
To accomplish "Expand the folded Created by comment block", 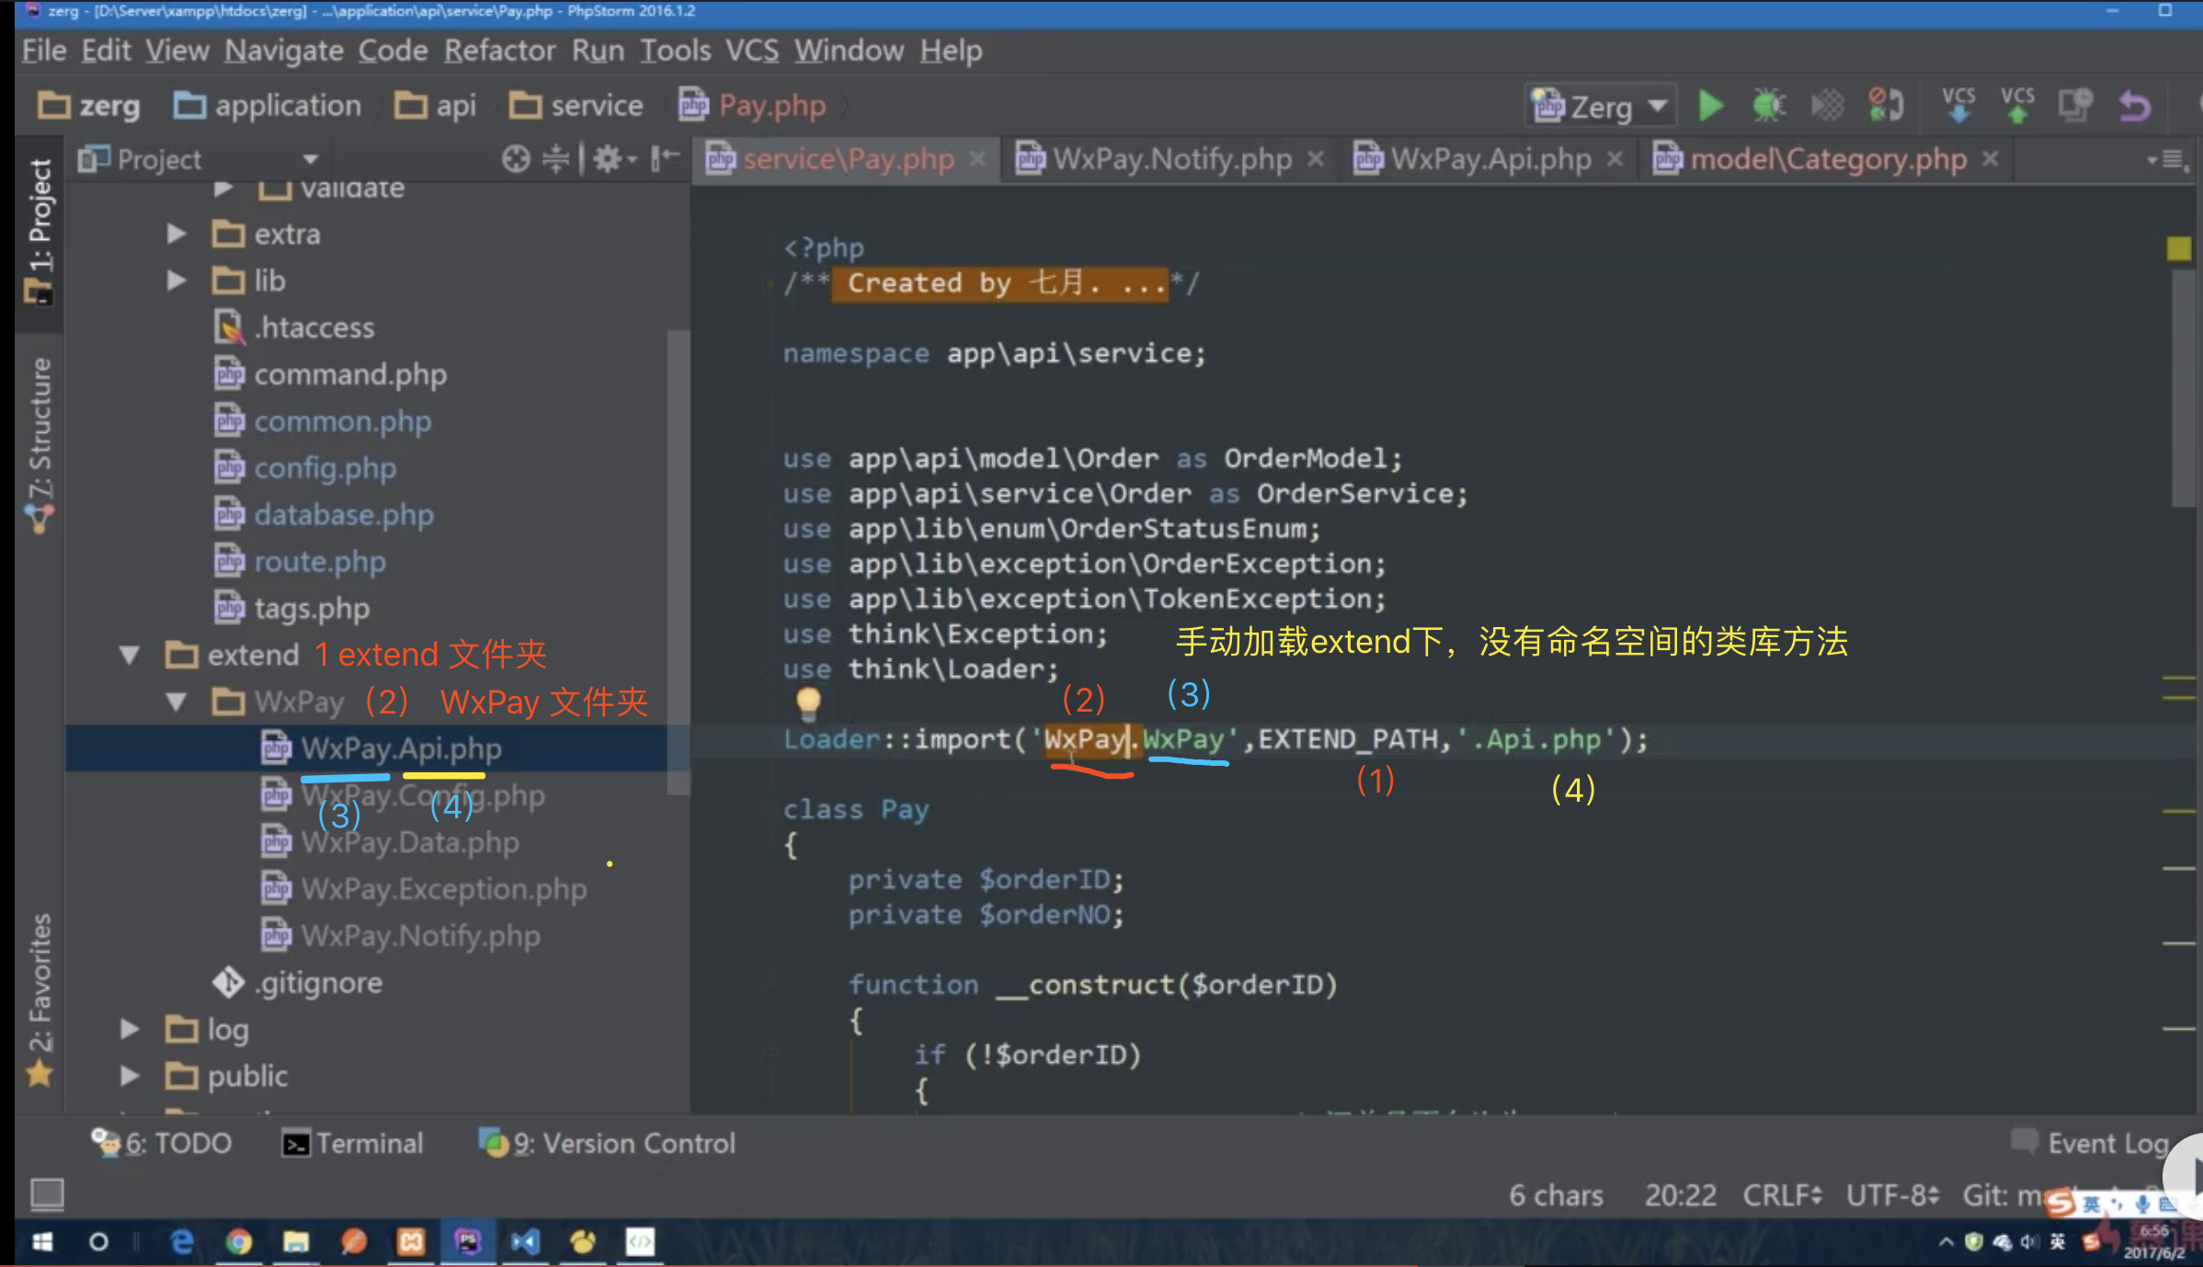I will (x=1000, y=283).
